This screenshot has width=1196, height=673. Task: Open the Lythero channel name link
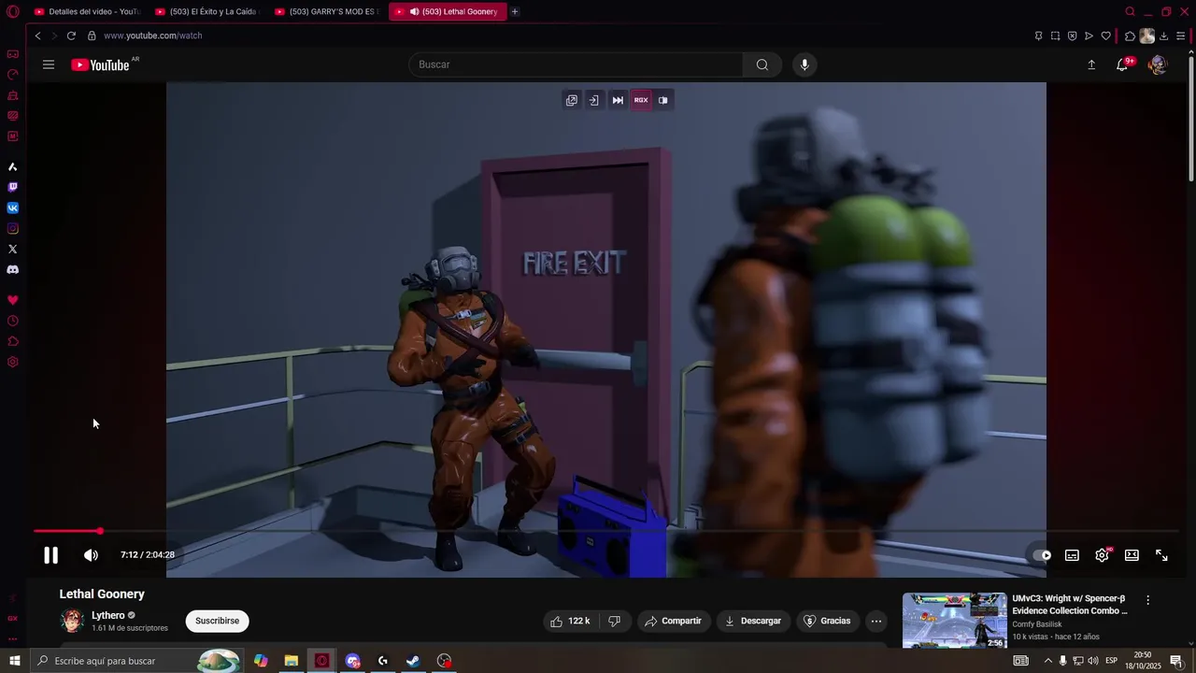108,615
